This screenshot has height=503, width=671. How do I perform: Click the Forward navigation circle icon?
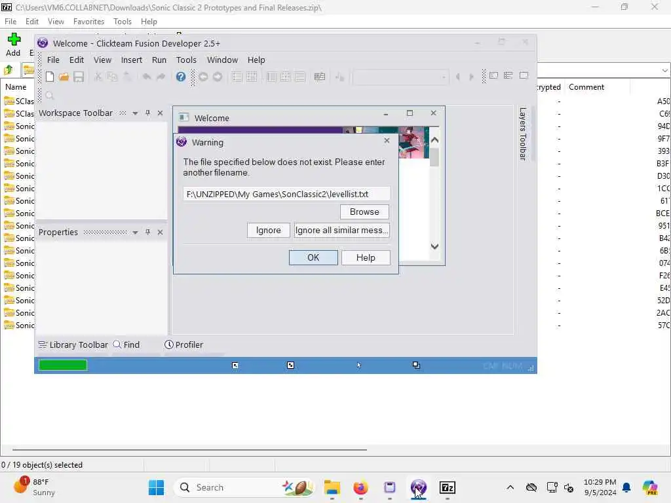click(x=218, y=77)
